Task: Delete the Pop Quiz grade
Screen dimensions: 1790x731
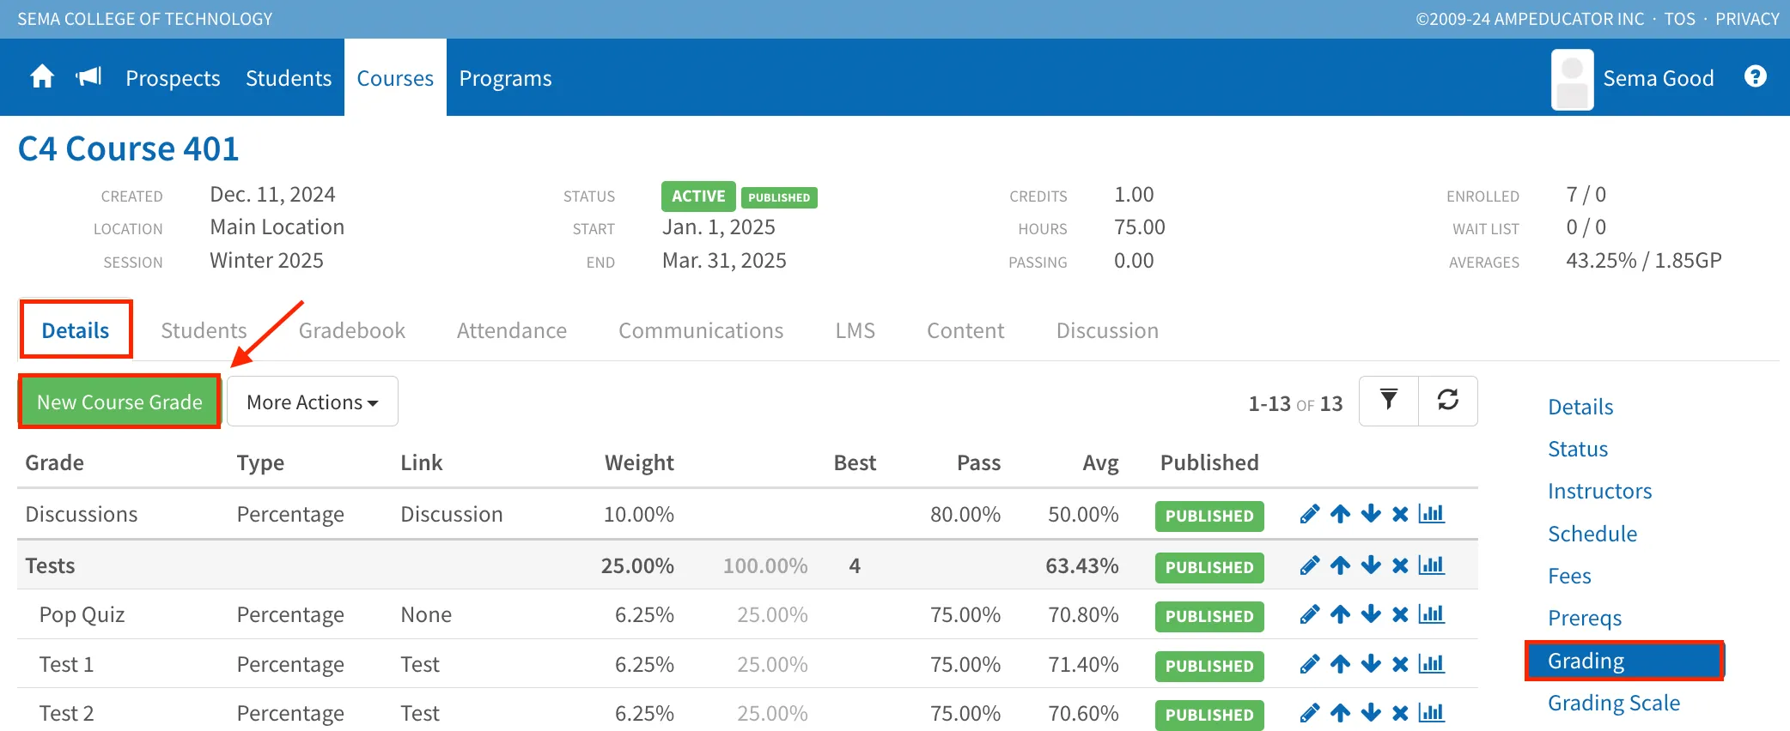Action: click(1400, 614)
